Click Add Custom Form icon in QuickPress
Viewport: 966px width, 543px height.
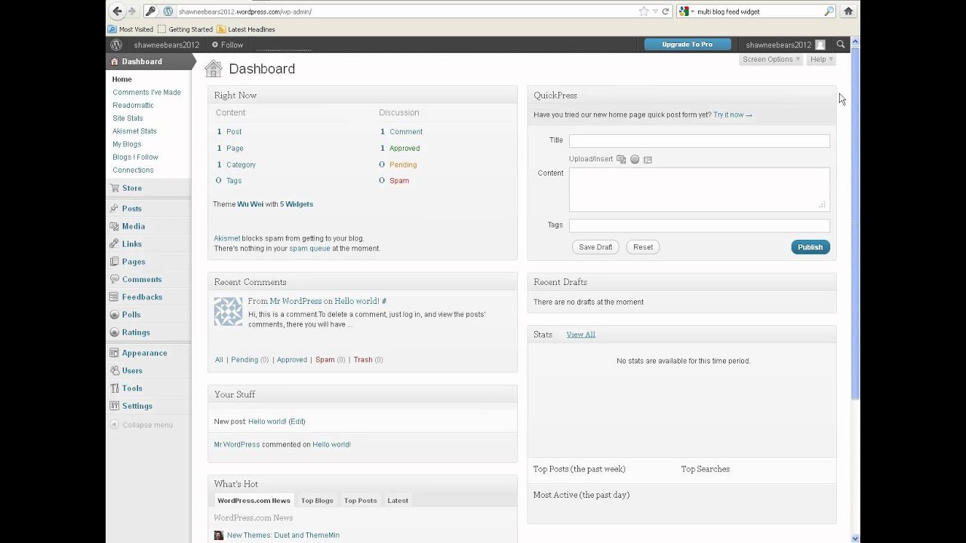pyautogui.click(x=648, y=159)
